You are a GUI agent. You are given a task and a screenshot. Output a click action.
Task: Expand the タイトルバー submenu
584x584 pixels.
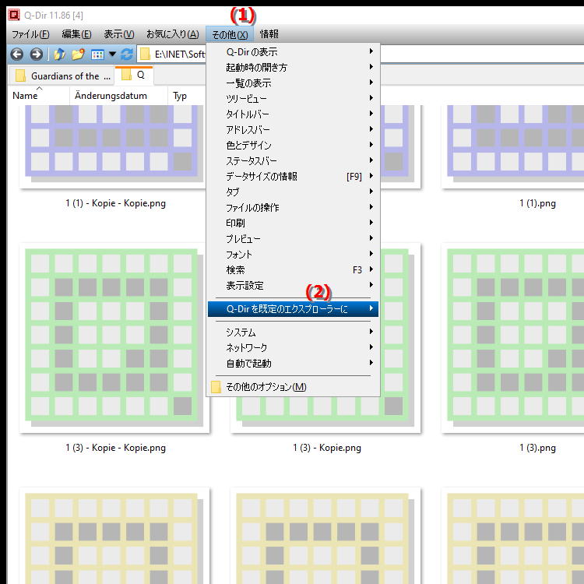click(293, 114)
